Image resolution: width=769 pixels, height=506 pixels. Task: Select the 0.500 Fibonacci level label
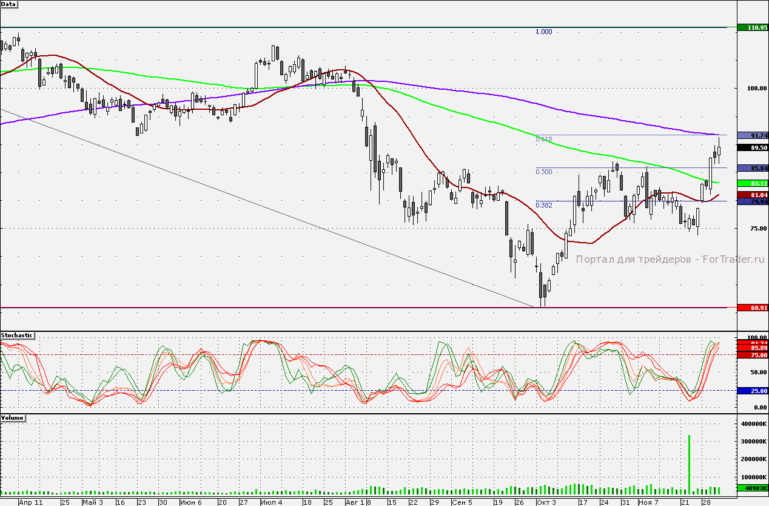pos(543,172)
